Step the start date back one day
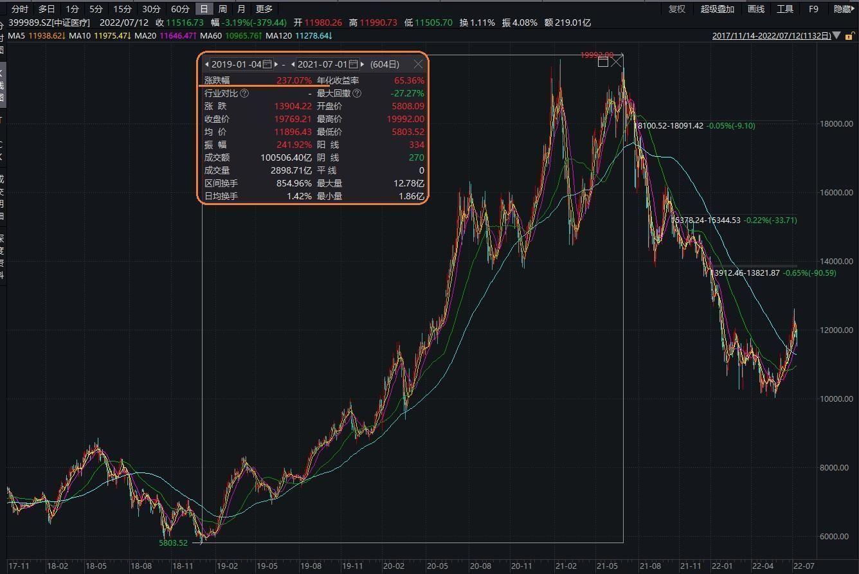Viewport: 859px width, 574px height. click(206, 64)
